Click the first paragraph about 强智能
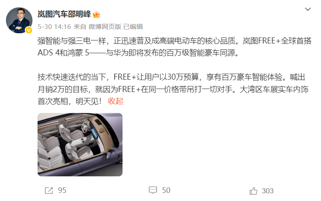The image size is (321, 201). click(175, 47)
